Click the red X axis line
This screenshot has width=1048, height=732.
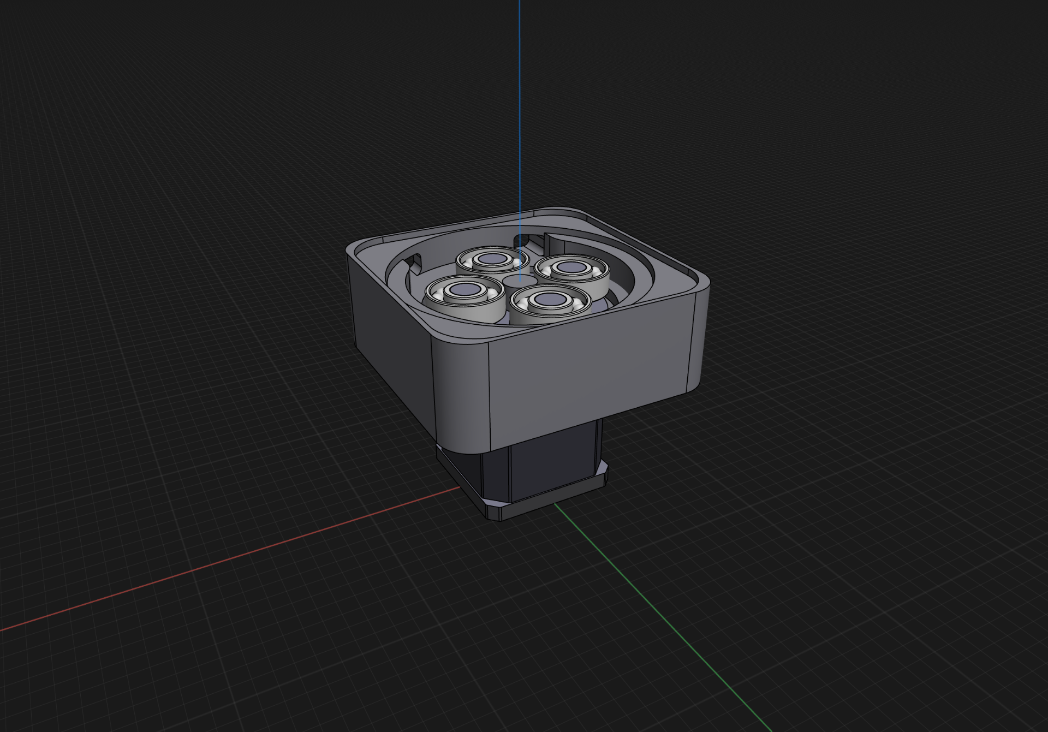tap(229, 560)
